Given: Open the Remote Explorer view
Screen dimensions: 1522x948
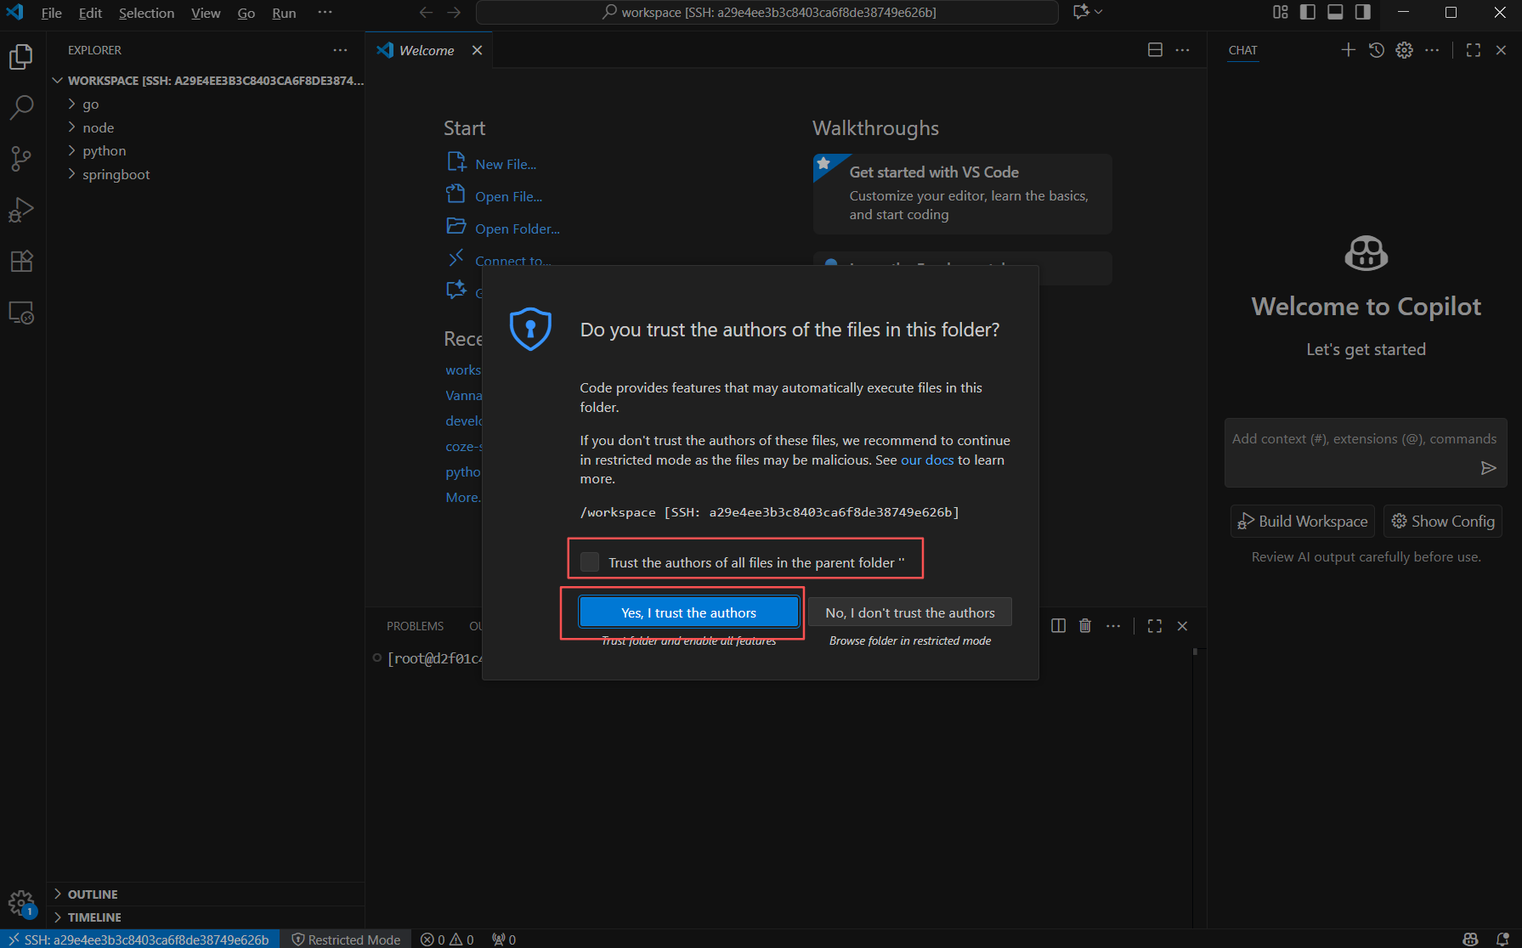Looking at the screenshot, I should (21, 313).
